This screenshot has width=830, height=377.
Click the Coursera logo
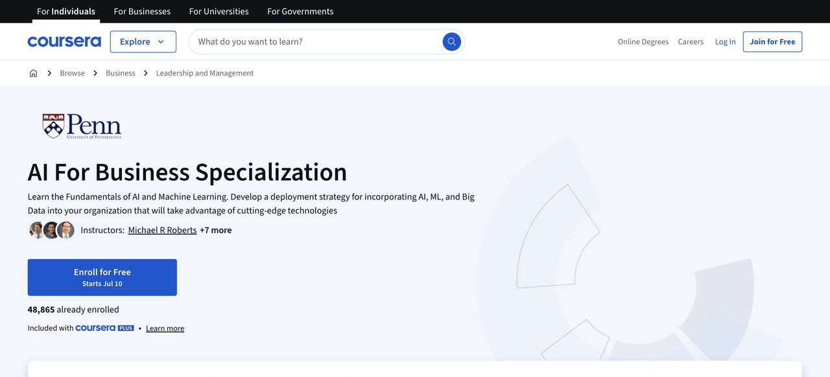coord(64,41)
